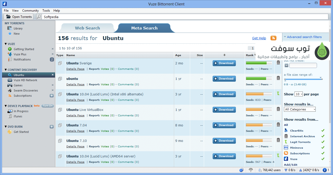Turn On Device Playback
Image resolution: width=333 pixels, height=175 pixels.
click(x=48, y=106)
